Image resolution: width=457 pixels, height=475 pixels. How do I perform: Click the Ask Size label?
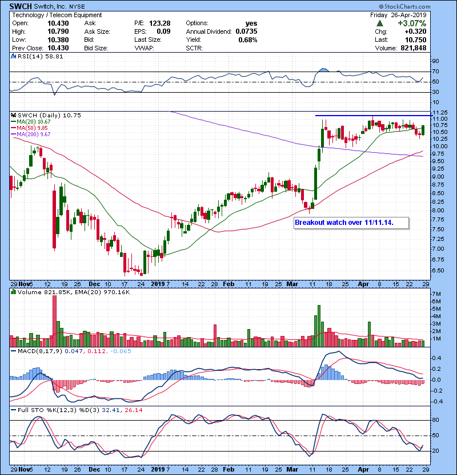coord(97,31)
